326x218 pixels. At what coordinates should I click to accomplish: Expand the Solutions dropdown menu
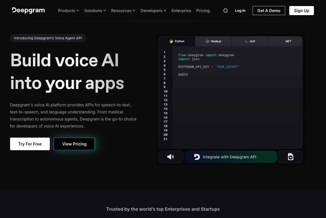click(x=95, y=11)
